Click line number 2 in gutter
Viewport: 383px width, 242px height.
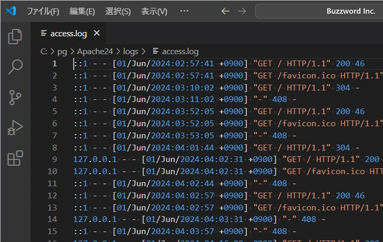click(x=55, y=76)
